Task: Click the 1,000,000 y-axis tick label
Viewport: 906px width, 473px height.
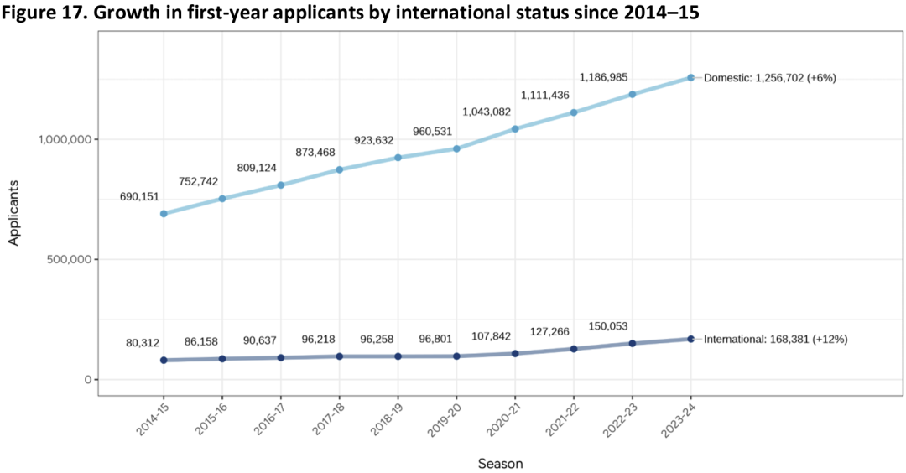Action: coord(65,139)
